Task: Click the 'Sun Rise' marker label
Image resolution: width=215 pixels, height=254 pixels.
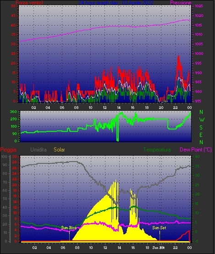Action: click(69, 228)
